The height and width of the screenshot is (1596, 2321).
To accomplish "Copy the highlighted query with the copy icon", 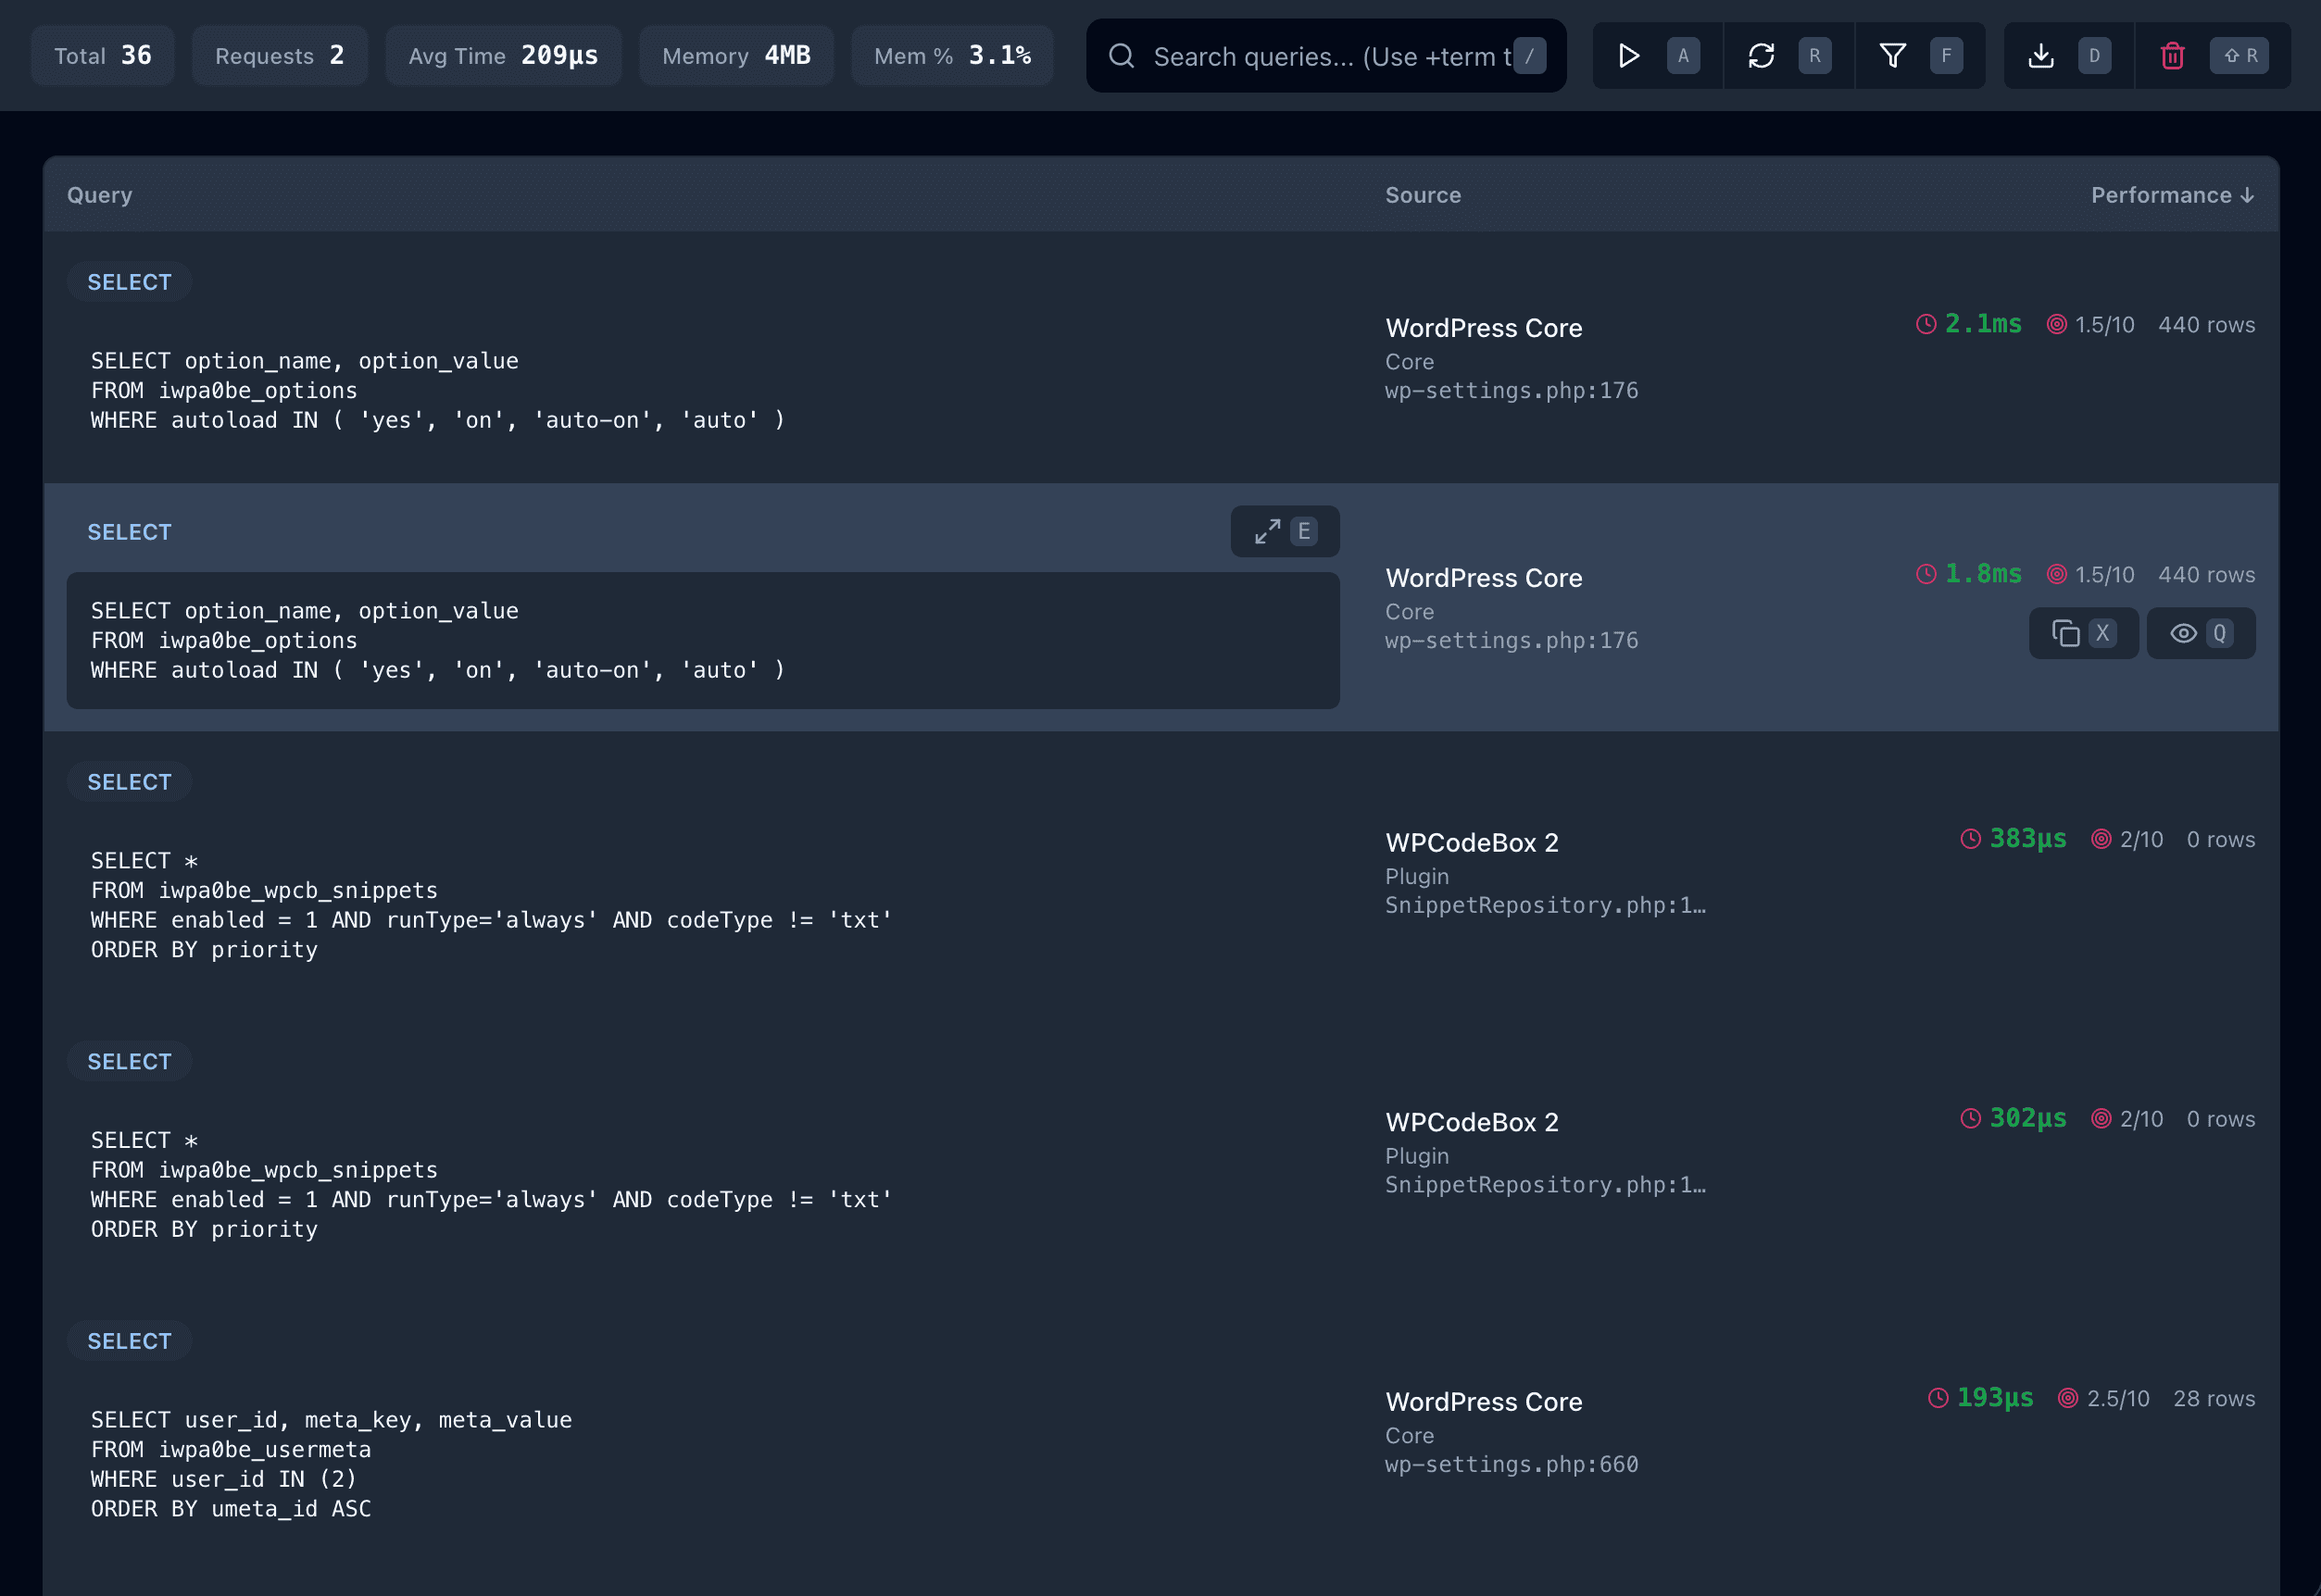I will coord(2066,633).
